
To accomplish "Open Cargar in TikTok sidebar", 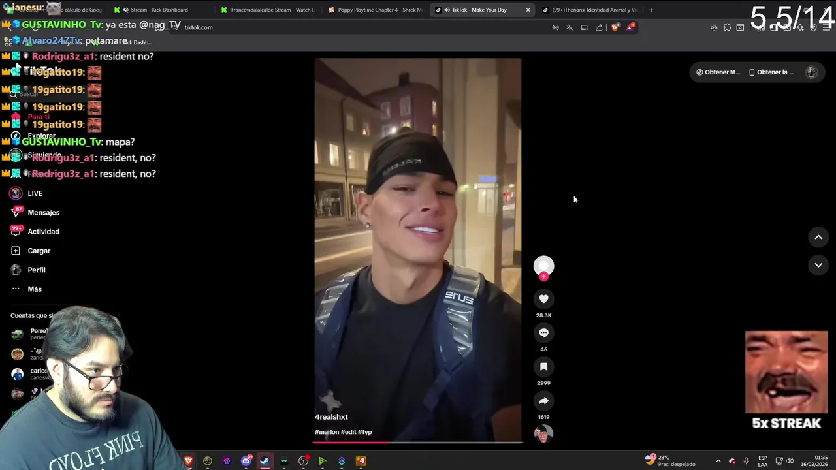I will 30,251.
